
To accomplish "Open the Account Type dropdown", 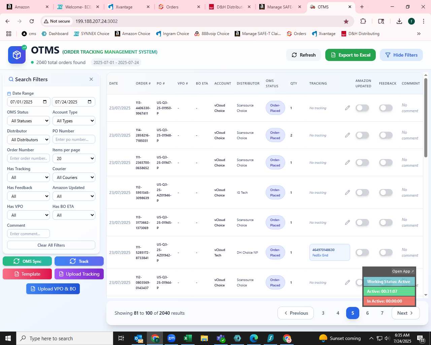I will (74, 121).
